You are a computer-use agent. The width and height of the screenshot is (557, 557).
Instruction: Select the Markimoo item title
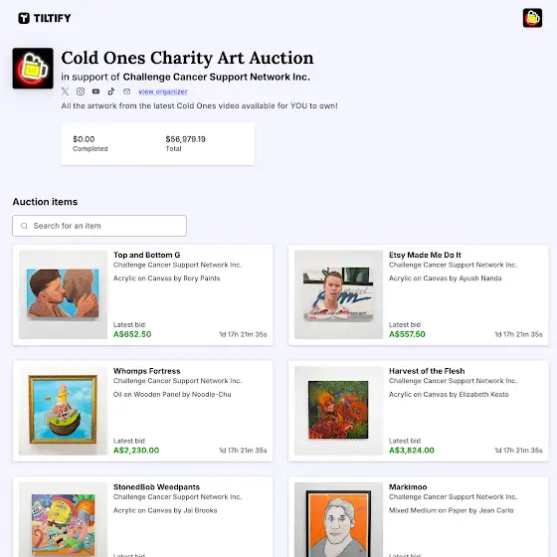408,487
